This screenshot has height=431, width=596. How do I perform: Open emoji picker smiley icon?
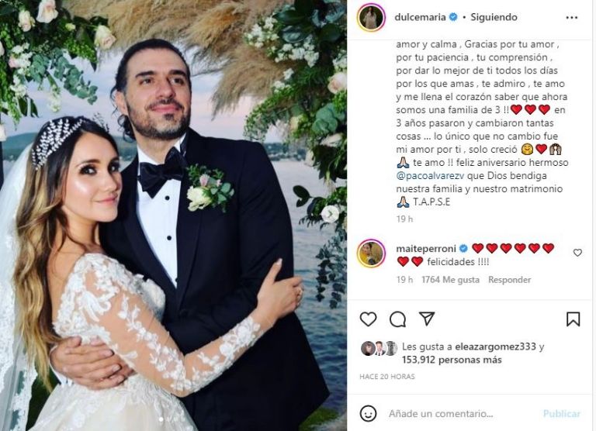coord(368,413)
